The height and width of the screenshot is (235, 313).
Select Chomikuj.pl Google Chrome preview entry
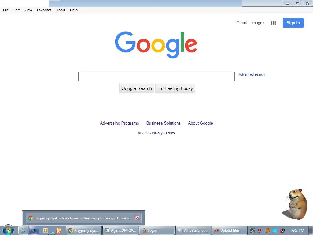tap(84, 218)
